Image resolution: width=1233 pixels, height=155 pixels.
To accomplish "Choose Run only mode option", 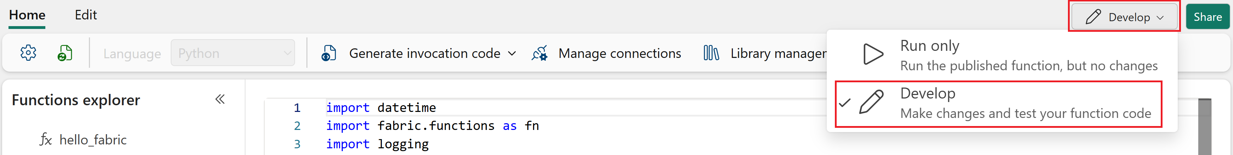I will click(999, 55).
